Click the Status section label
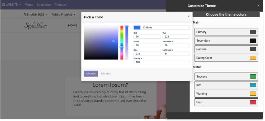 pyautogui.click(x=197, y=67)
